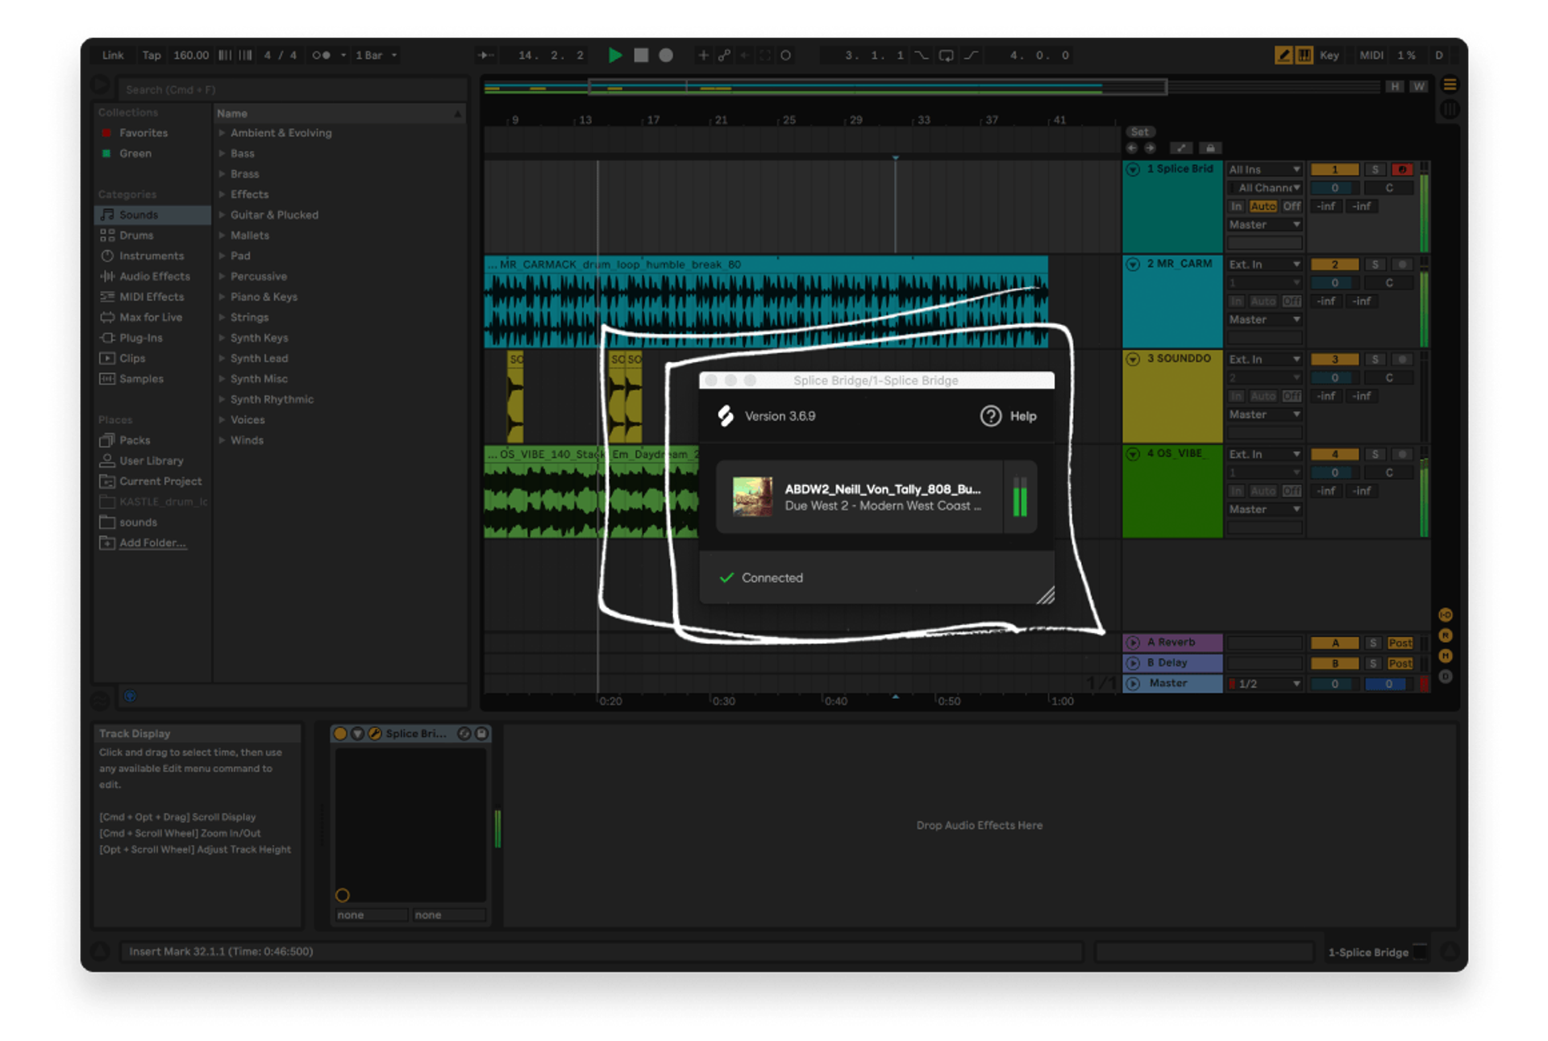Image resolution: width=1548 pixels, height=1041 pixels.
Task: Expand the Guitar & Plucked folder
Action: 222,215
